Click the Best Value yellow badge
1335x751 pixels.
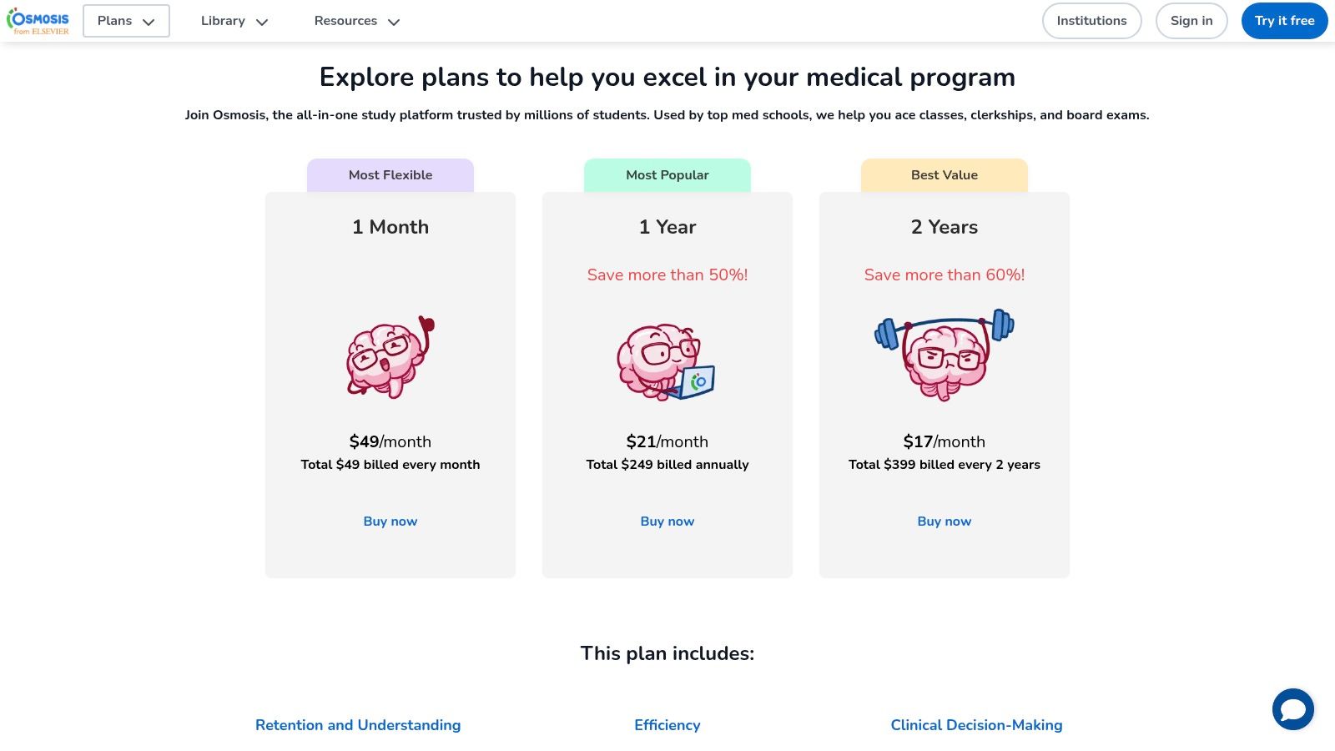pyautogui.click(x=945, y=175)
